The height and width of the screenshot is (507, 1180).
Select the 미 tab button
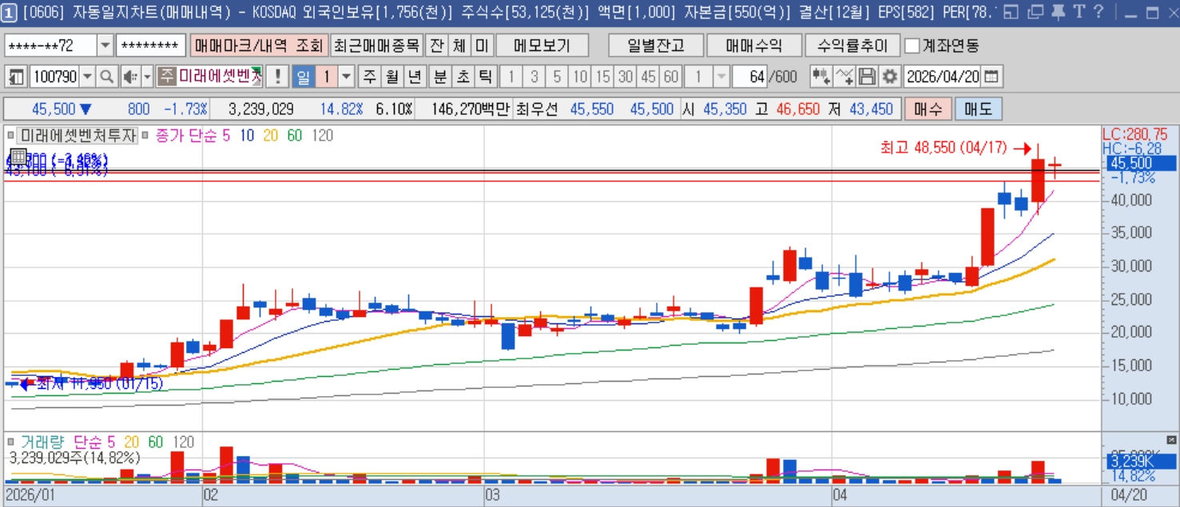point(482,46)
